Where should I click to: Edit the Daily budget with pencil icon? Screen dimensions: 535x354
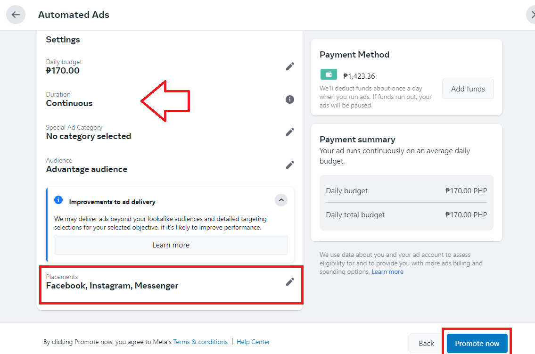(290, 66)
